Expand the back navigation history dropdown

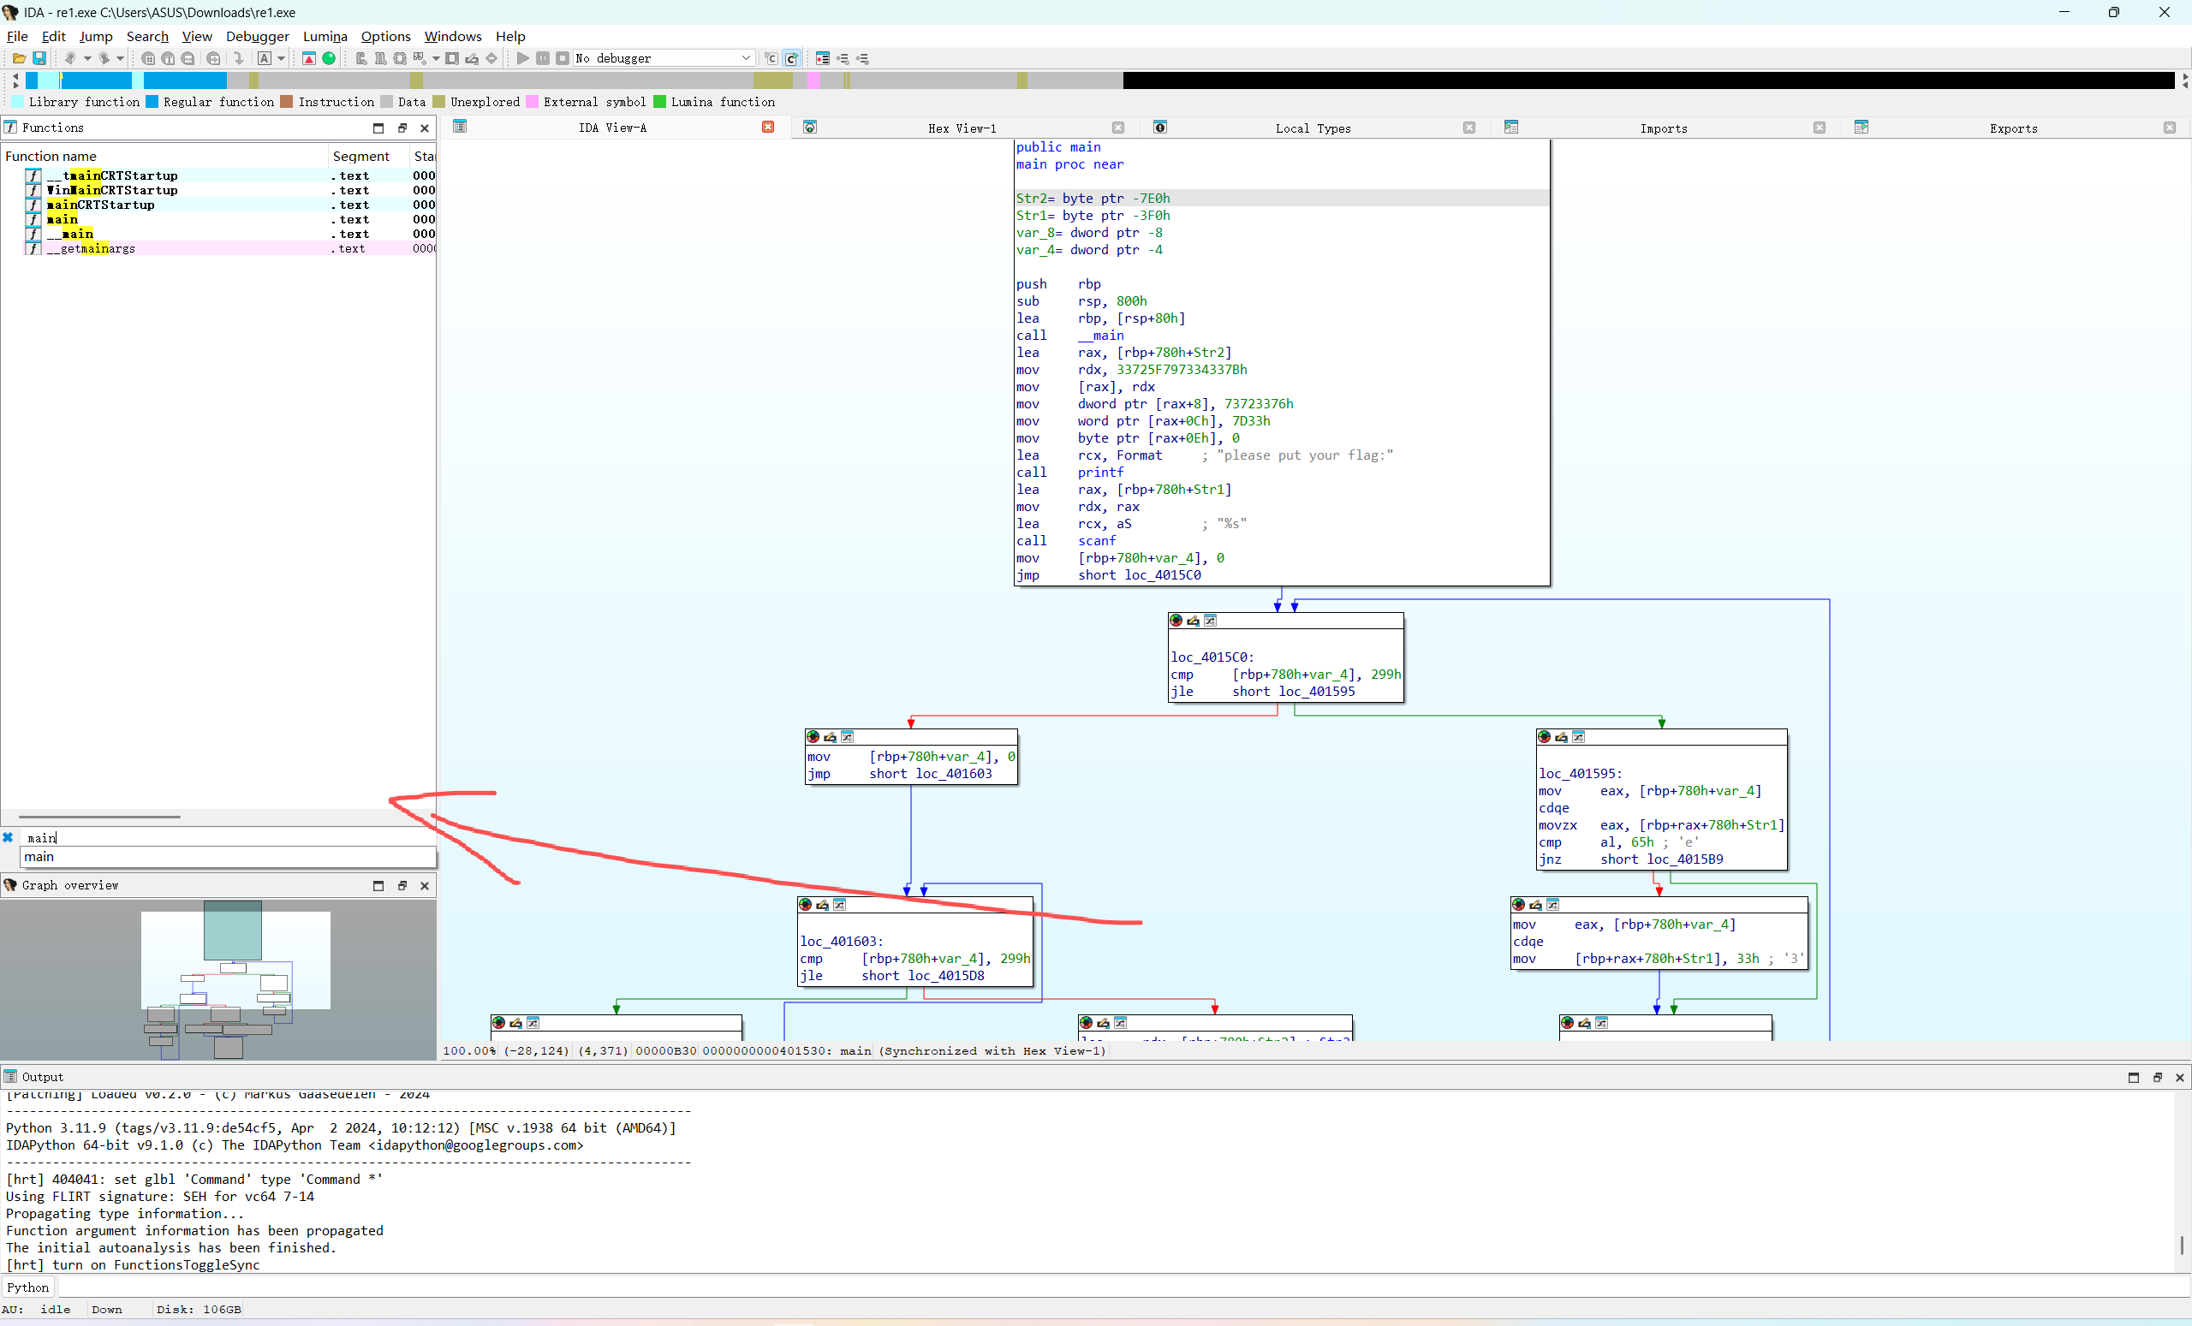coord(87,59)
